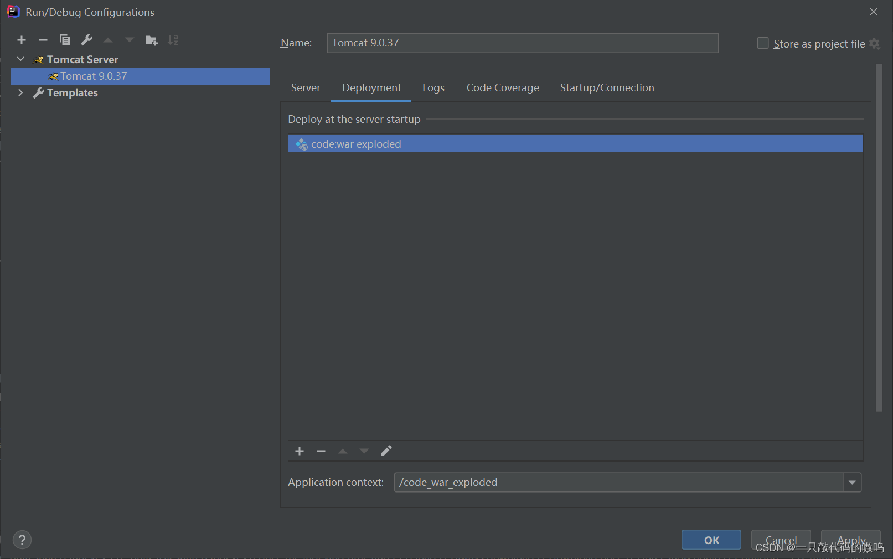Create new folder for configurations
The height and width of the screenshot is (559, 893).
[x=151, y=40]
